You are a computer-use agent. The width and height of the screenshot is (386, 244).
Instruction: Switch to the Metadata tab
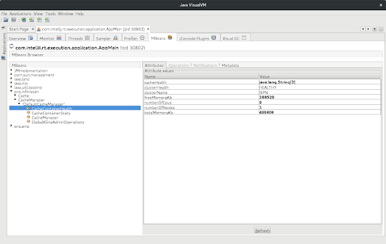point(230,65)
